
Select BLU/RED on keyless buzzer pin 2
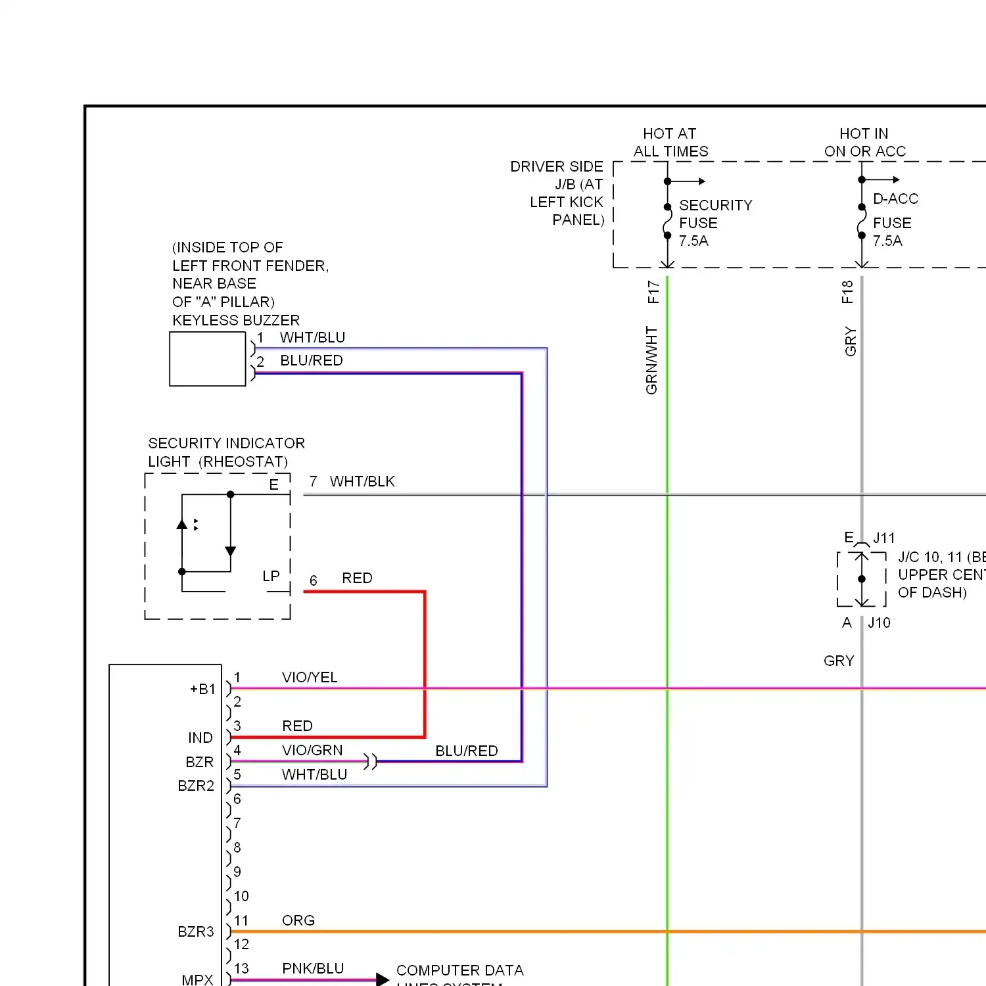pyautogui.click(x=312, y=360)
